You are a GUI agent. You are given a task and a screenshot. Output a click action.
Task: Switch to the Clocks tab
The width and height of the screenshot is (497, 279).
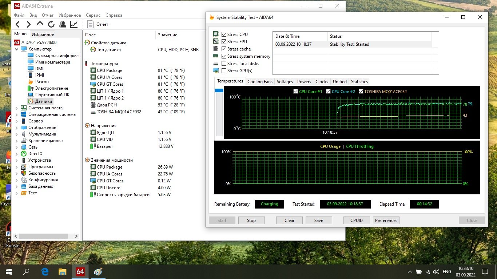322,82
